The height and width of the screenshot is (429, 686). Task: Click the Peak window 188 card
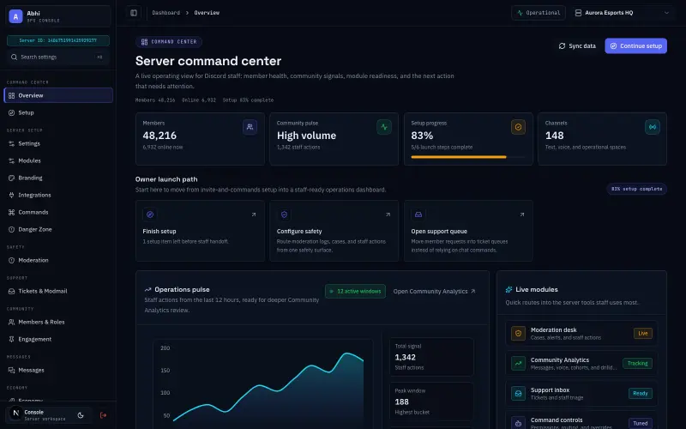pos(431,402)
